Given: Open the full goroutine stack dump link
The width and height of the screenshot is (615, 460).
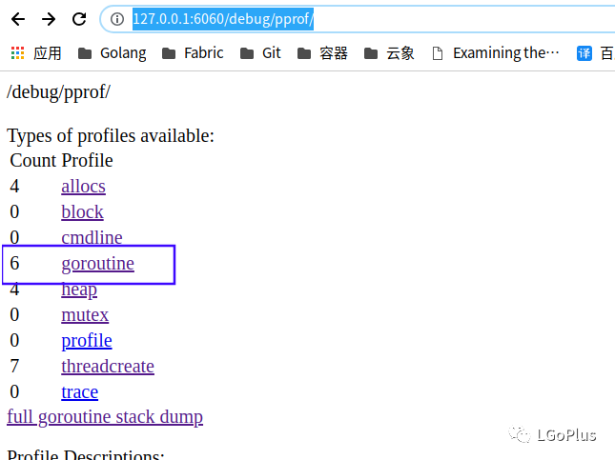Looking at the screenshot, I should coord(105,417).
